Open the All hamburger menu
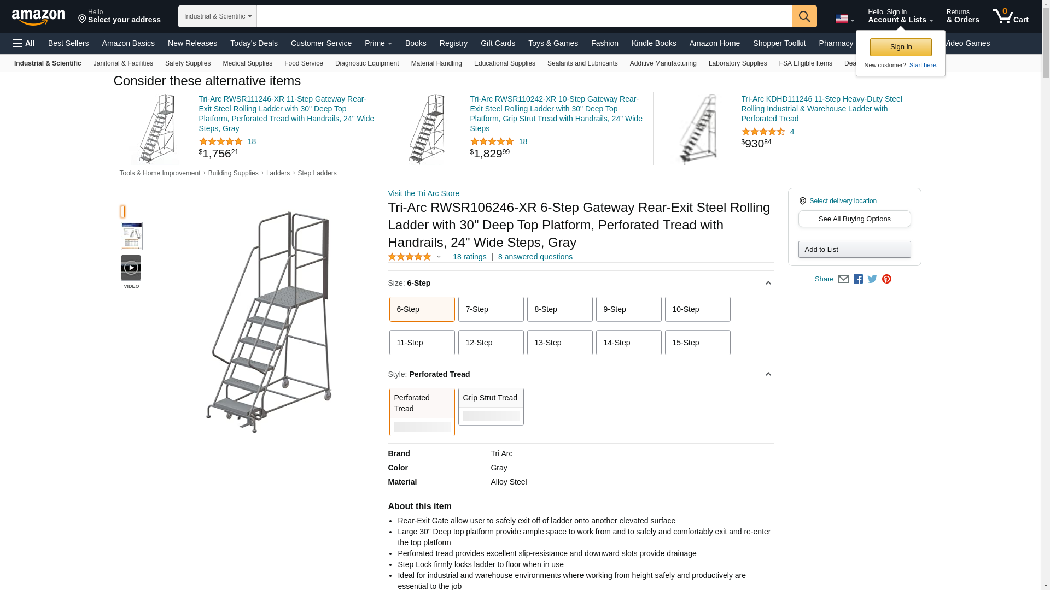1050x590 pixels. coord(24,43)
